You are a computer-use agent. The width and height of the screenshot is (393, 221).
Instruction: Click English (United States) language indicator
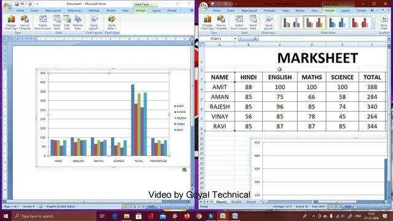coord(61,207)
